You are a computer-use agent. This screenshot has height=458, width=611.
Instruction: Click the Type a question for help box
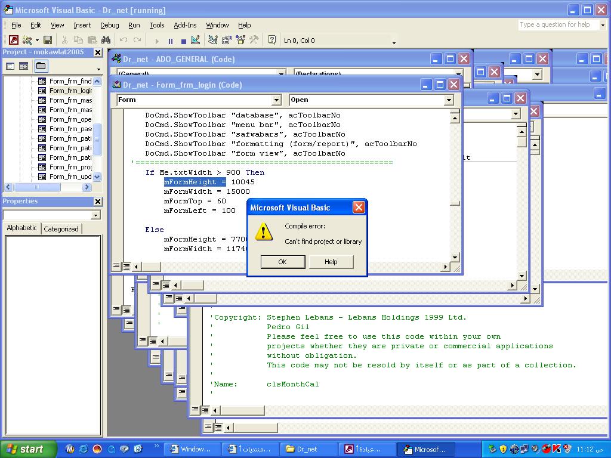558,25
